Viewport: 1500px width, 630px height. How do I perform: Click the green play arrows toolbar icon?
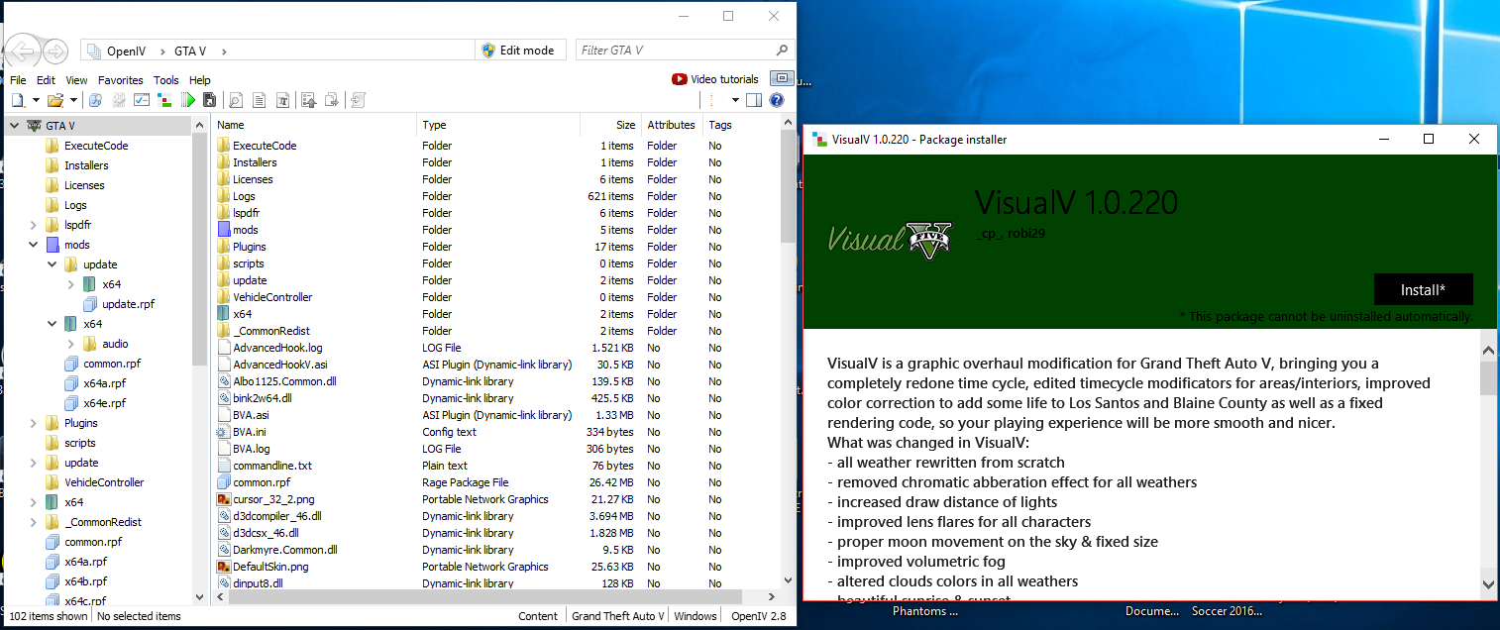coord(187,100)
